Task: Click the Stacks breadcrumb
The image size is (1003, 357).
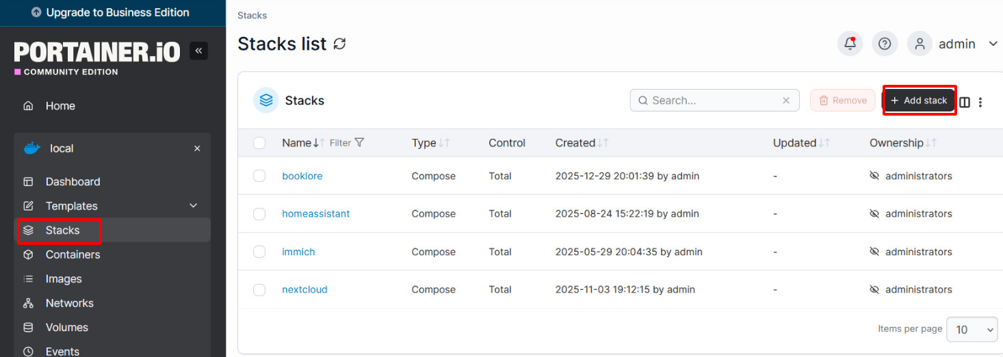Action: (x=252, y=15)
